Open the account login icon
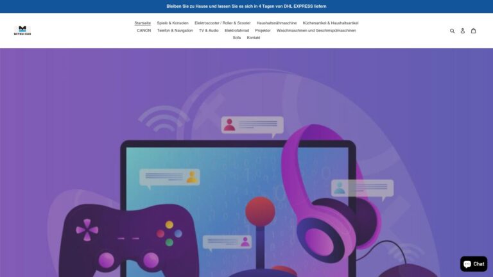 point(462,31)
